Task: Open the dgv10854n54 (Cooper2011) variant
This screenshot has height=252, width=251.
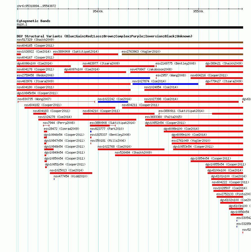Action: (x=211, y=159)
